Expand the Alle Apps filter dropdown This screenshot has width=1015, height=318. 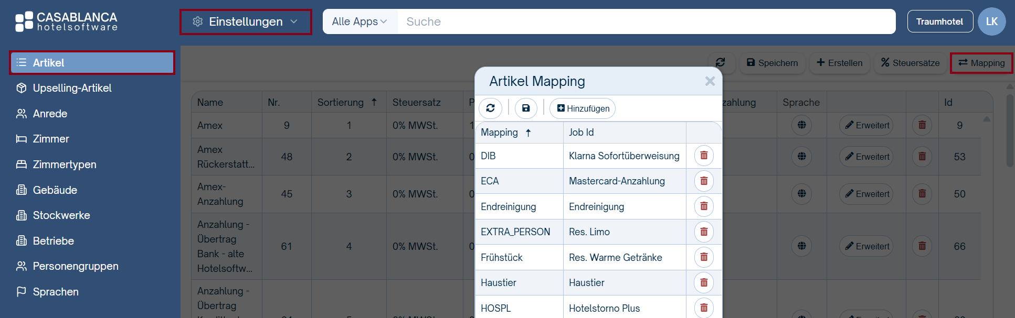click(x=360, y=21)
